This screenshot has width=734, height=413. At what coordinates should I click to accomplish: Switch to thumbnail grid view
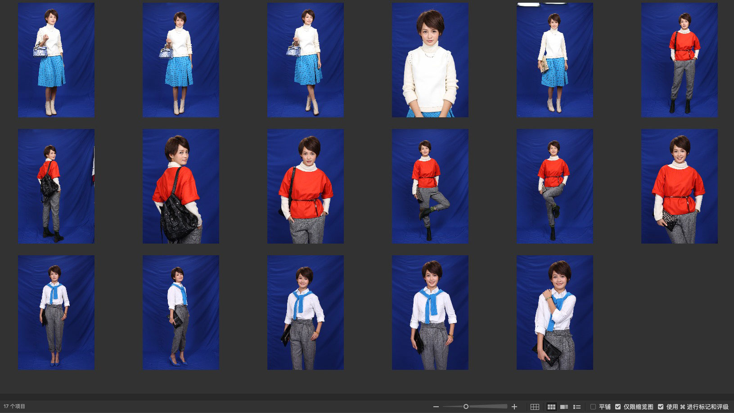[x=551, y=407]
